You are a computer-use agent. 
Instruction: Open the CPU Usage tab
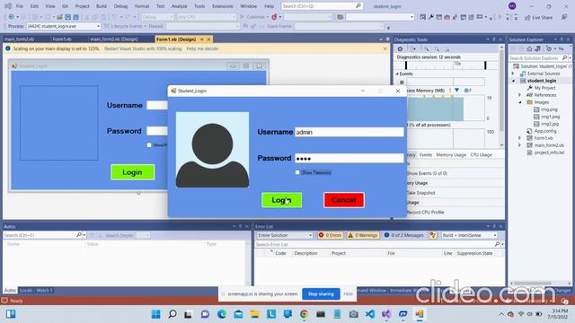click(x=482, y=155)
